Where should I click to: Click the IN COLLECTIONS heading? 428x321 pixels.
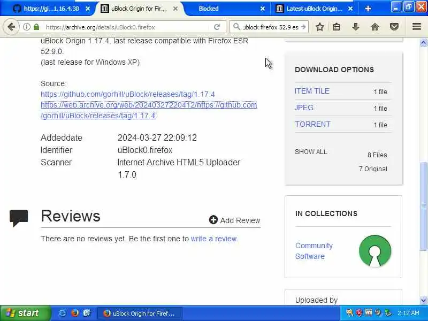tap(326, 213)
